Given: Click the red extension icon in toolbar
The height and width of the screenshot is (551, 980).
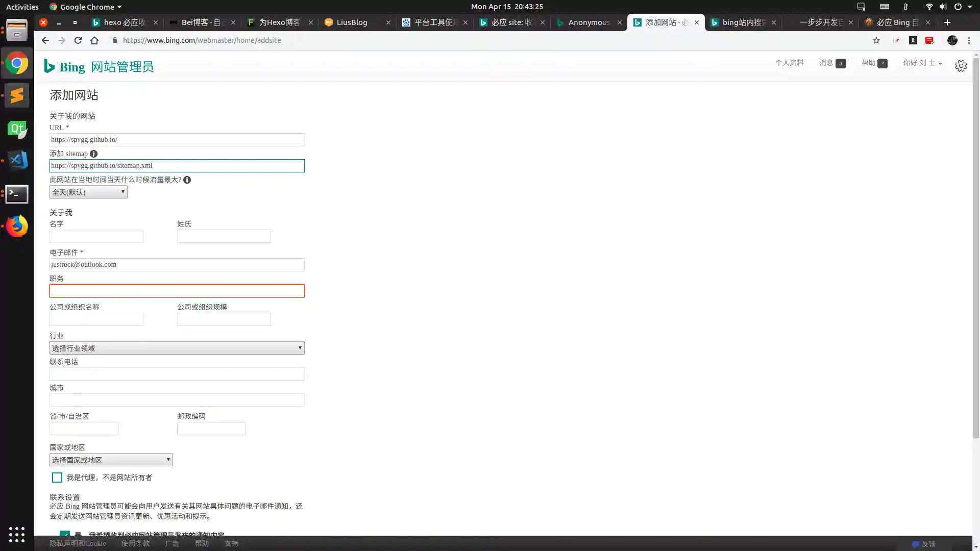Looking at the screenshot, I should pyautogui.click(x=929, y=40).
